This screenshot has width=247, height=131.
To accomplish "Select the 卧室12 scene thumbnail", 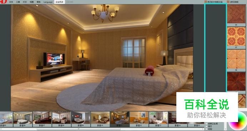I will pyautogui.click(x=139, y=119).
